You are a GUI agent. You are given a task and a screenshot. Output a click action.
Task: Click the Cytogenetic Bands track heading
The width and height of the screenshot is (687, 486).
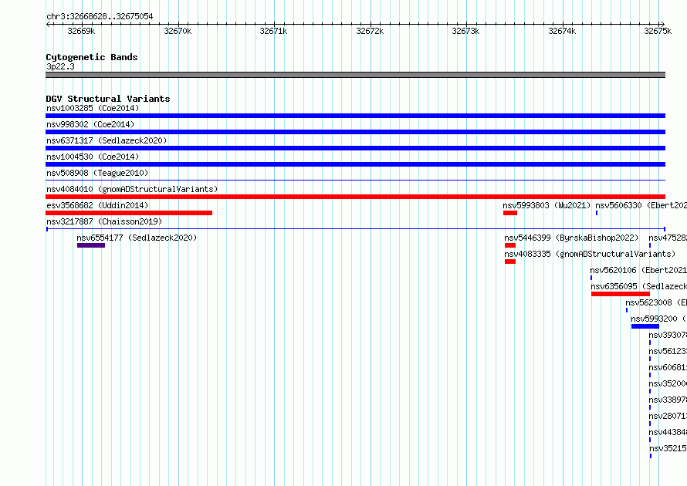[x=92, y=57]
